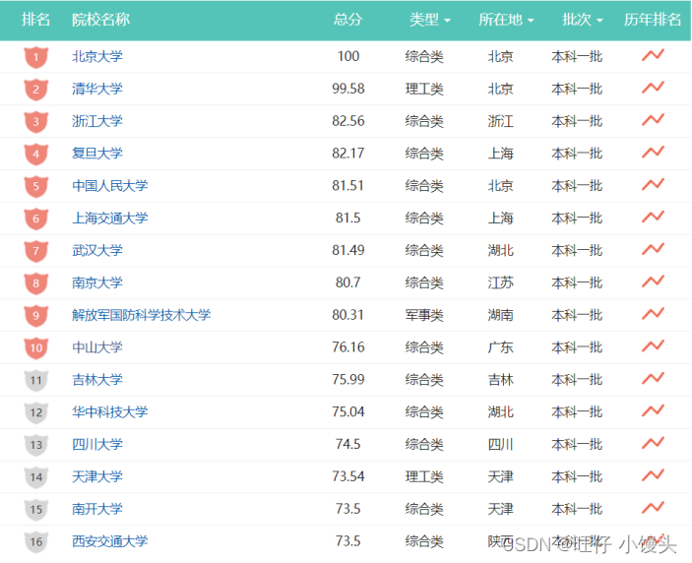Viewport: 692px width, 563px height.
Task: Click the rank 2 red shield badge
Action: [36, 90]
